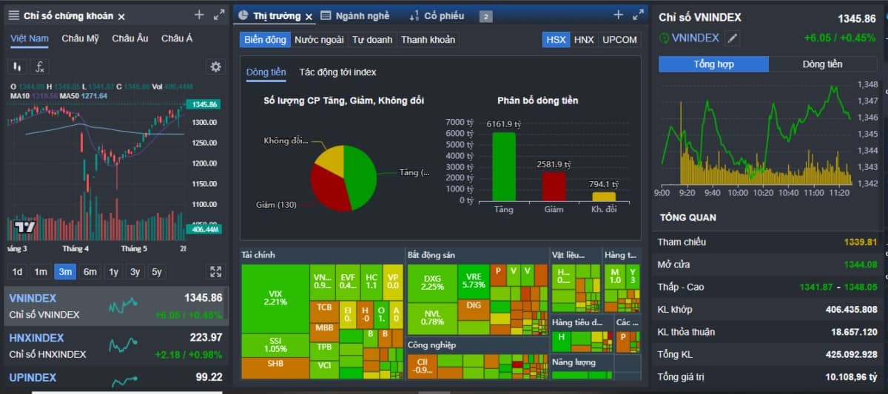Viewport: 888px width, 394px height.
Task: Click the SHB tile in the heatmap
Action: (x=275, y=367)
